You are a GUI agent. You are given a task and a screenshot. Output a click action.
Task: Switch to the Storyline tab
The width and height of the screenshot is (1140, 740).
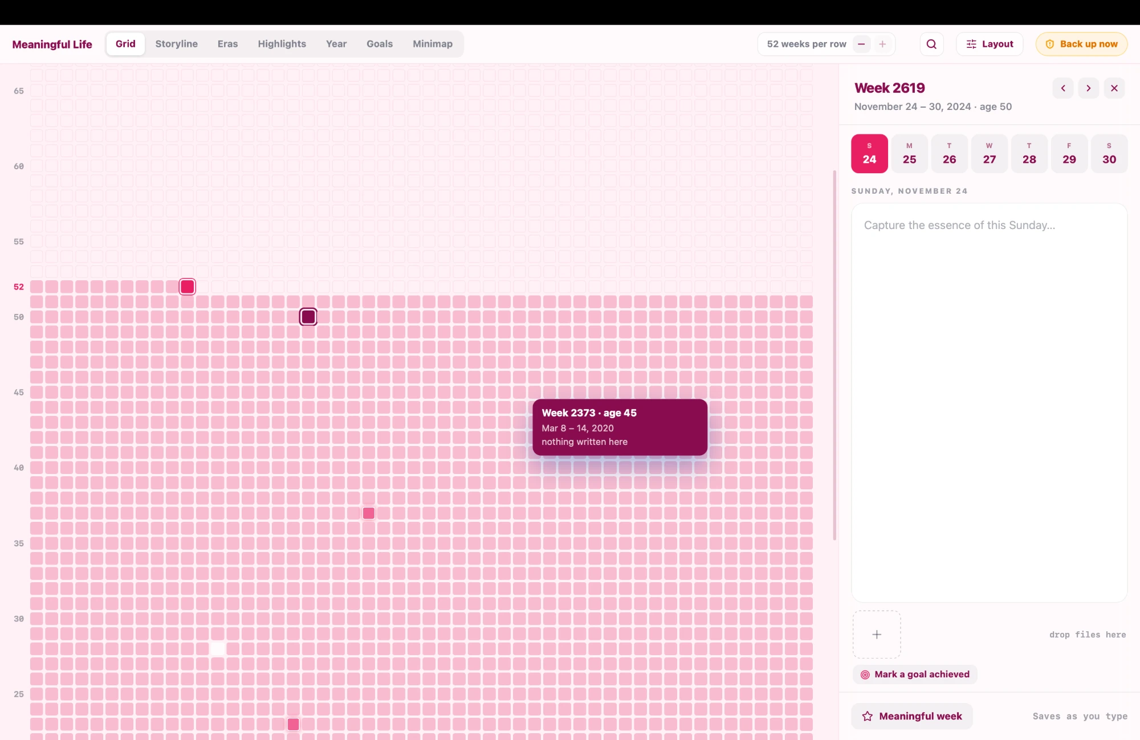(177, 44)
